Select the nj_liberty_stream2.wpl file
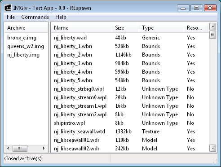 [x=80, y=114]
